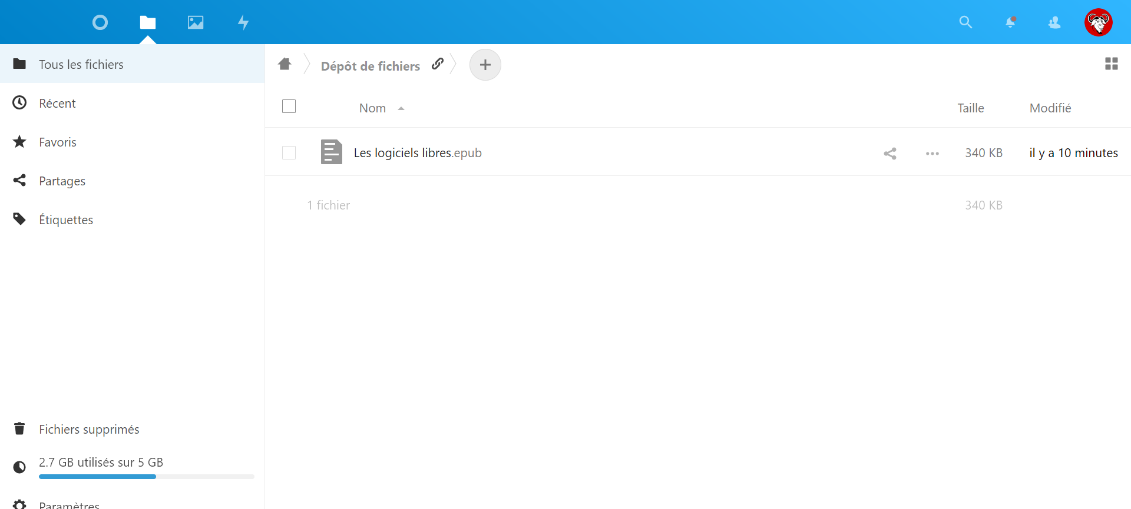The image size is (1131, 509).
Task: Open the Les logiciels libres.epub file
Action: tap(417, 153)
